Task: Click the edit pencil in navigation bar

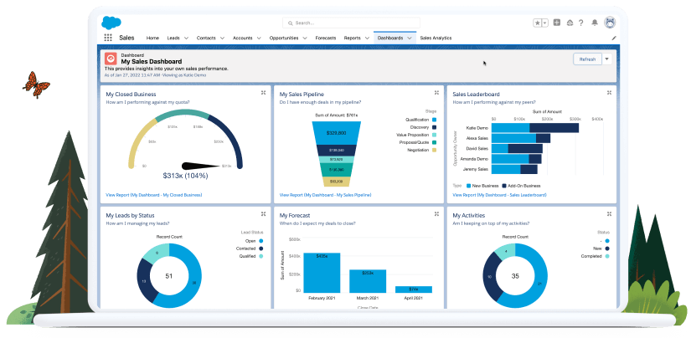Action: click(613, 38)
